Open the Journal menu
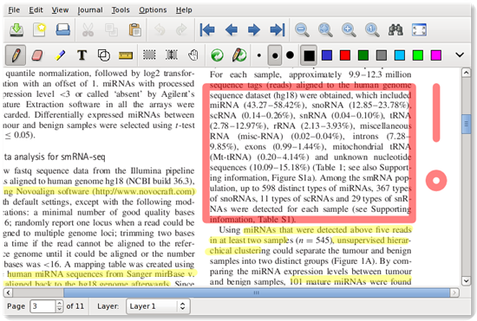 click(x=90, y=10)
